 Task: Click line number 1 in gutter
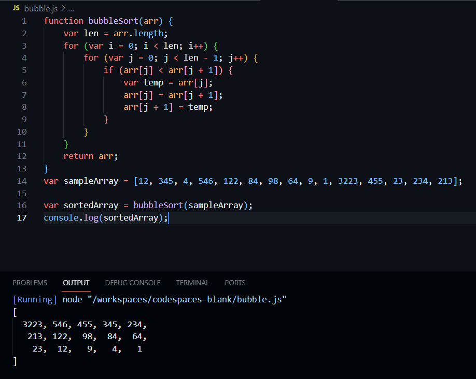tap(24, 21)
